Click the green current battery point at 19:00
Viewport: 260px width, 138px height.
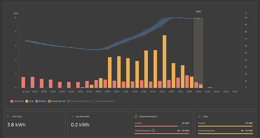[x=199, y=19]
